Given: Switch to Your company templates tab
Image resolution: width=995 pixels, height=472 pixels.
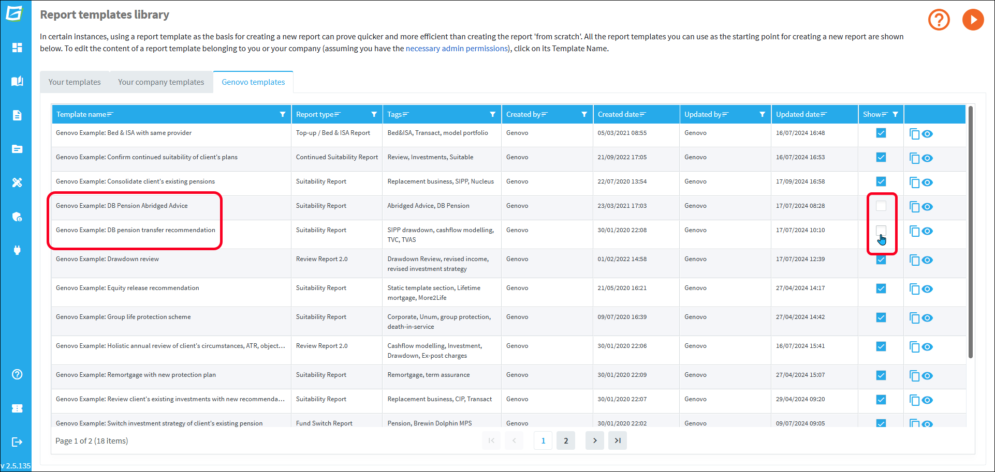Looking at the screenshot, I should pyautogui.click(x=161, y=82).
